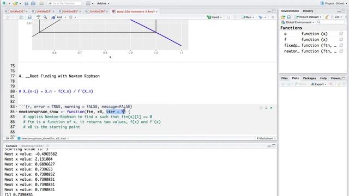Viewport: 349px width, 196px height.
Task: Create a new file with the plus icon
Action: (x=4, y=3)
